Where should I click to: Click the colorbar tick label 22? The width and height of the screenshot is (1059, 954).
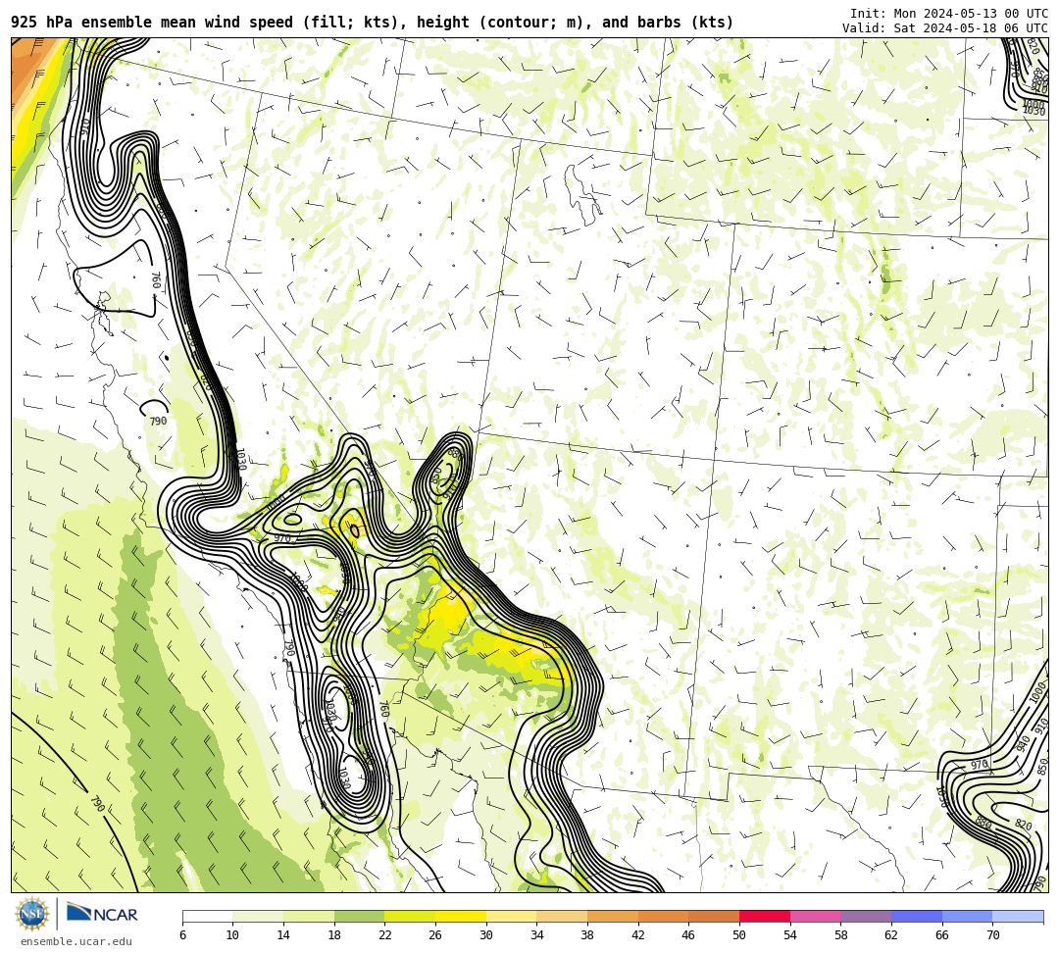point(385,935)
